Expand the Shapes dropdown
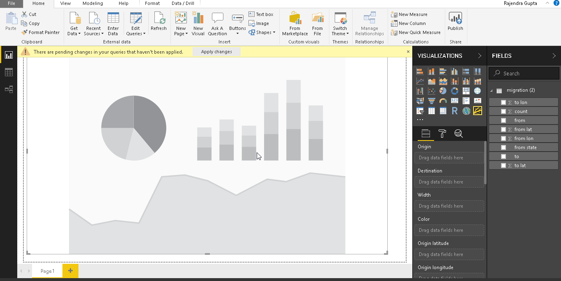 pyautogui.click(x=262, y=32)
